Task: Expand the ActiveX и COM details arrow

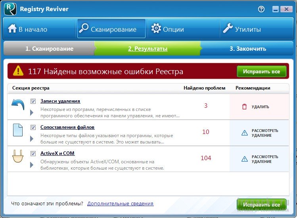Action: (32, 165)
